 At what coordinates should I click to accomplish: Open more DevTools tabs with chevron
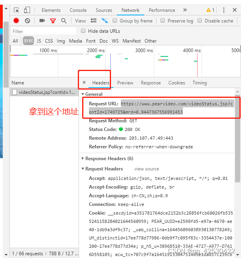click(x=185, y=10)
